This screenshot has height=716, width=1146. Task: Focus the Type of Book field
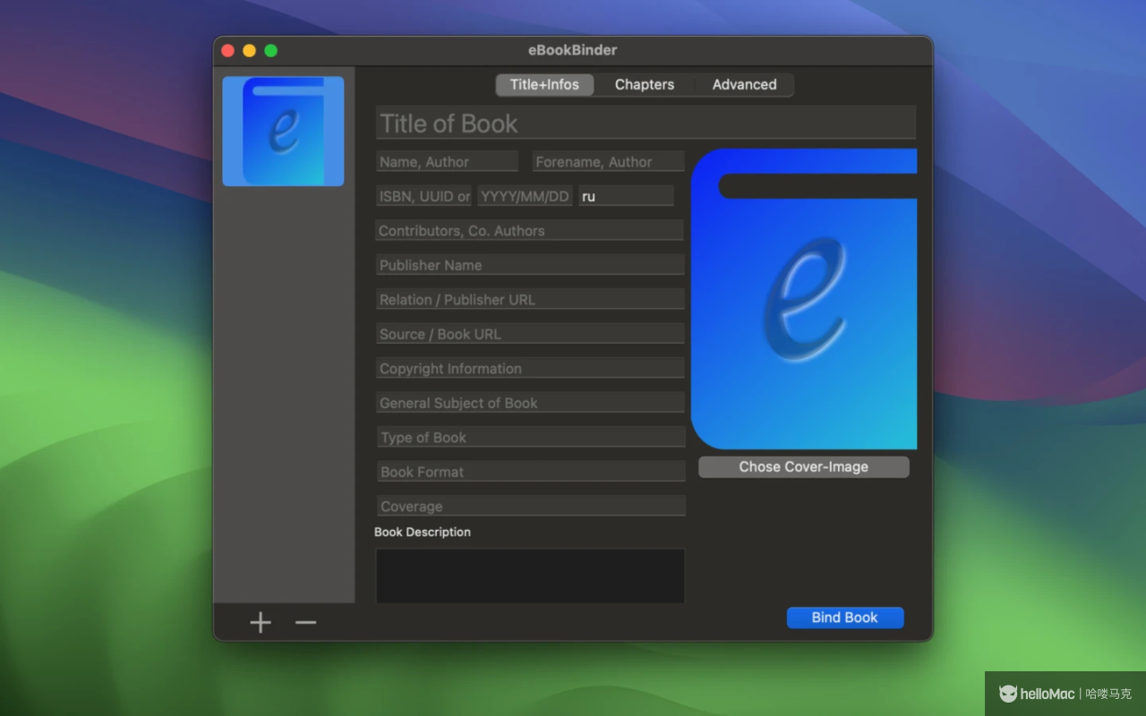coord(531,437)
